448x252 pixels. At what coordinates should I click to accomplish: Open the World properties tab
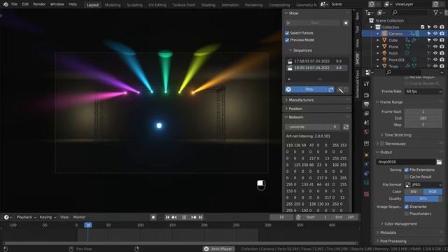(x=367, y=132)
